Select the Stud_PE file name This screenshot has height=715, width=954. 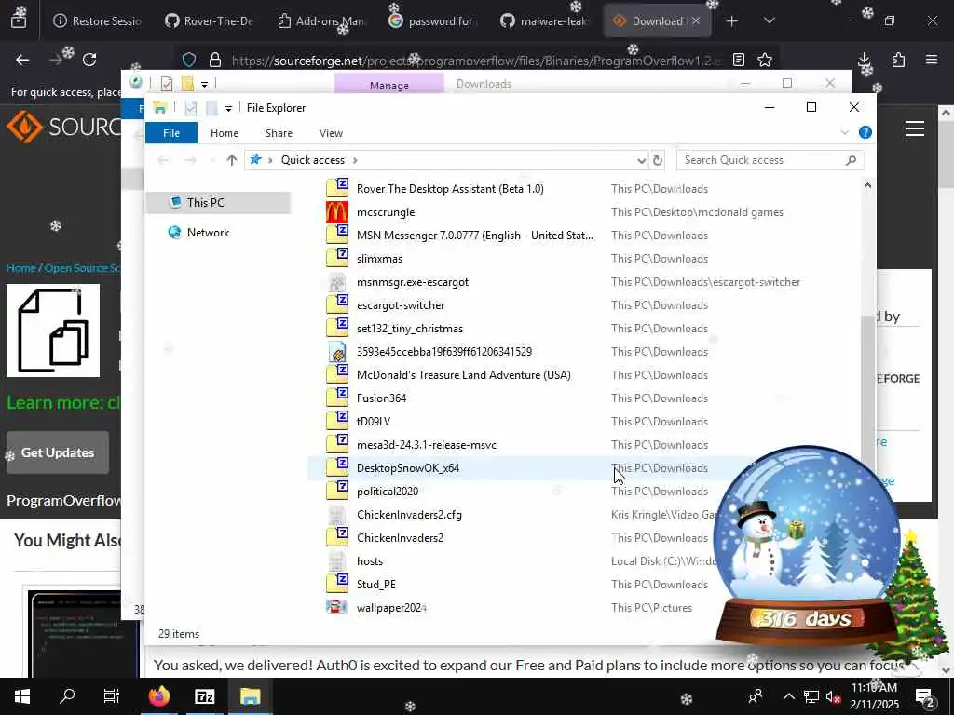click(x=376, y=585)
